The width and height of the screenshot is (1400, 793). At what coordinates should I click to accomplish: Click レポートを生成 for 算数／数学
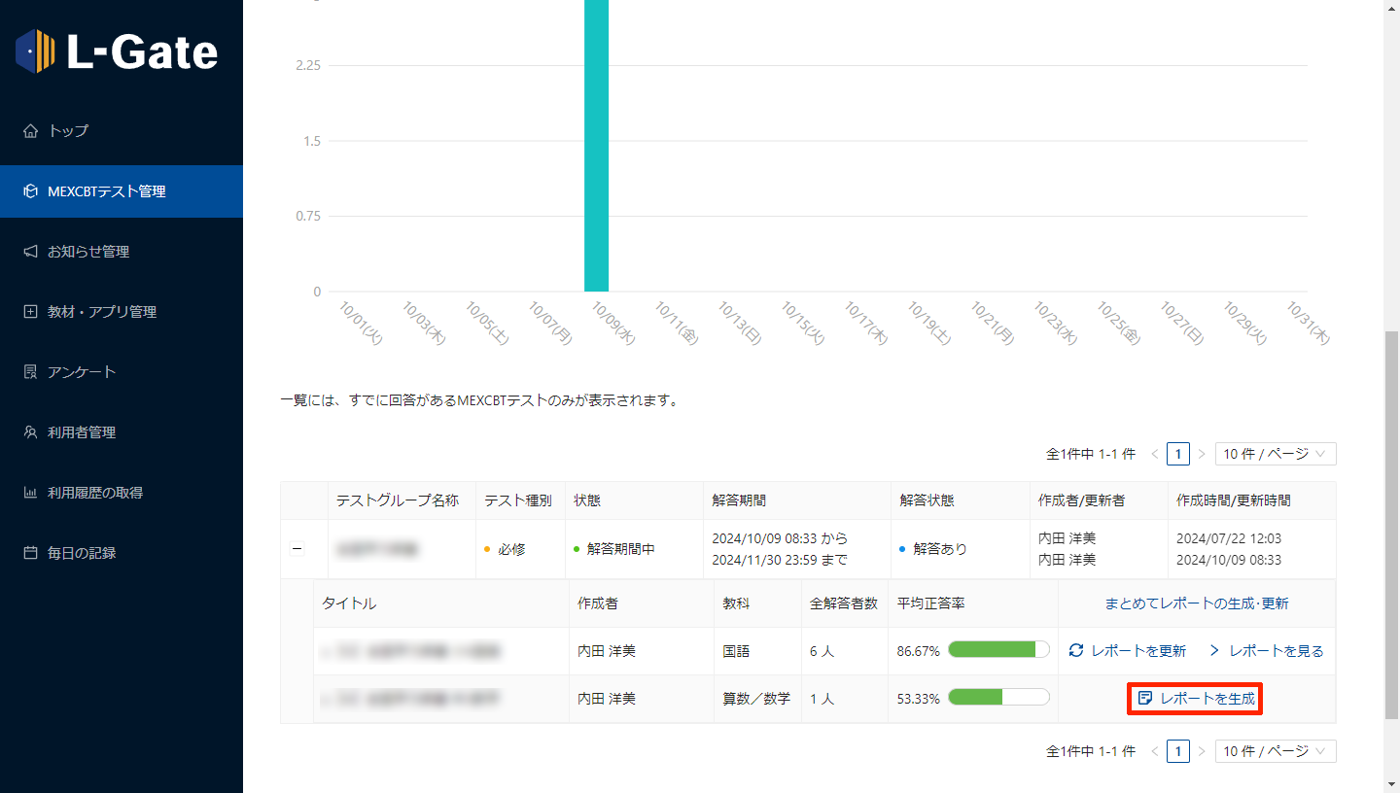pos(1196,699)
